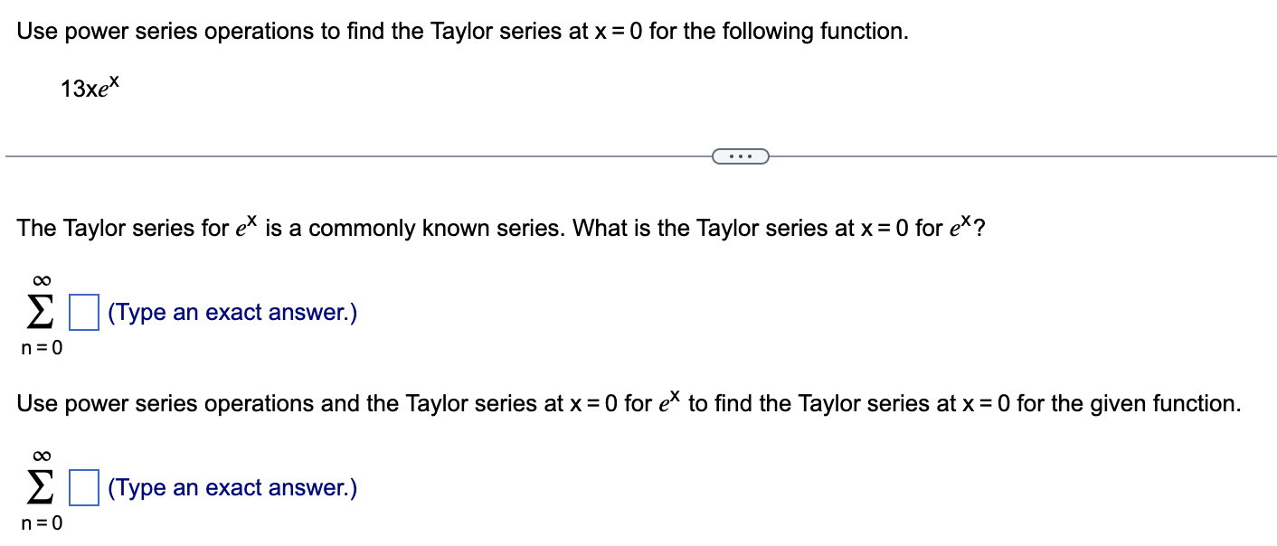Click the exact-answer hint beside the e^x answer box
This screenshot has height=546, width=1277.
[x=232, y=314]
